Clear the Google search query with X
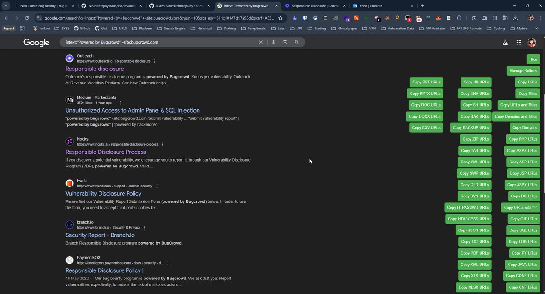Image resolution: width=545 pixels, height=294 pixels. (x=261, y=42)
